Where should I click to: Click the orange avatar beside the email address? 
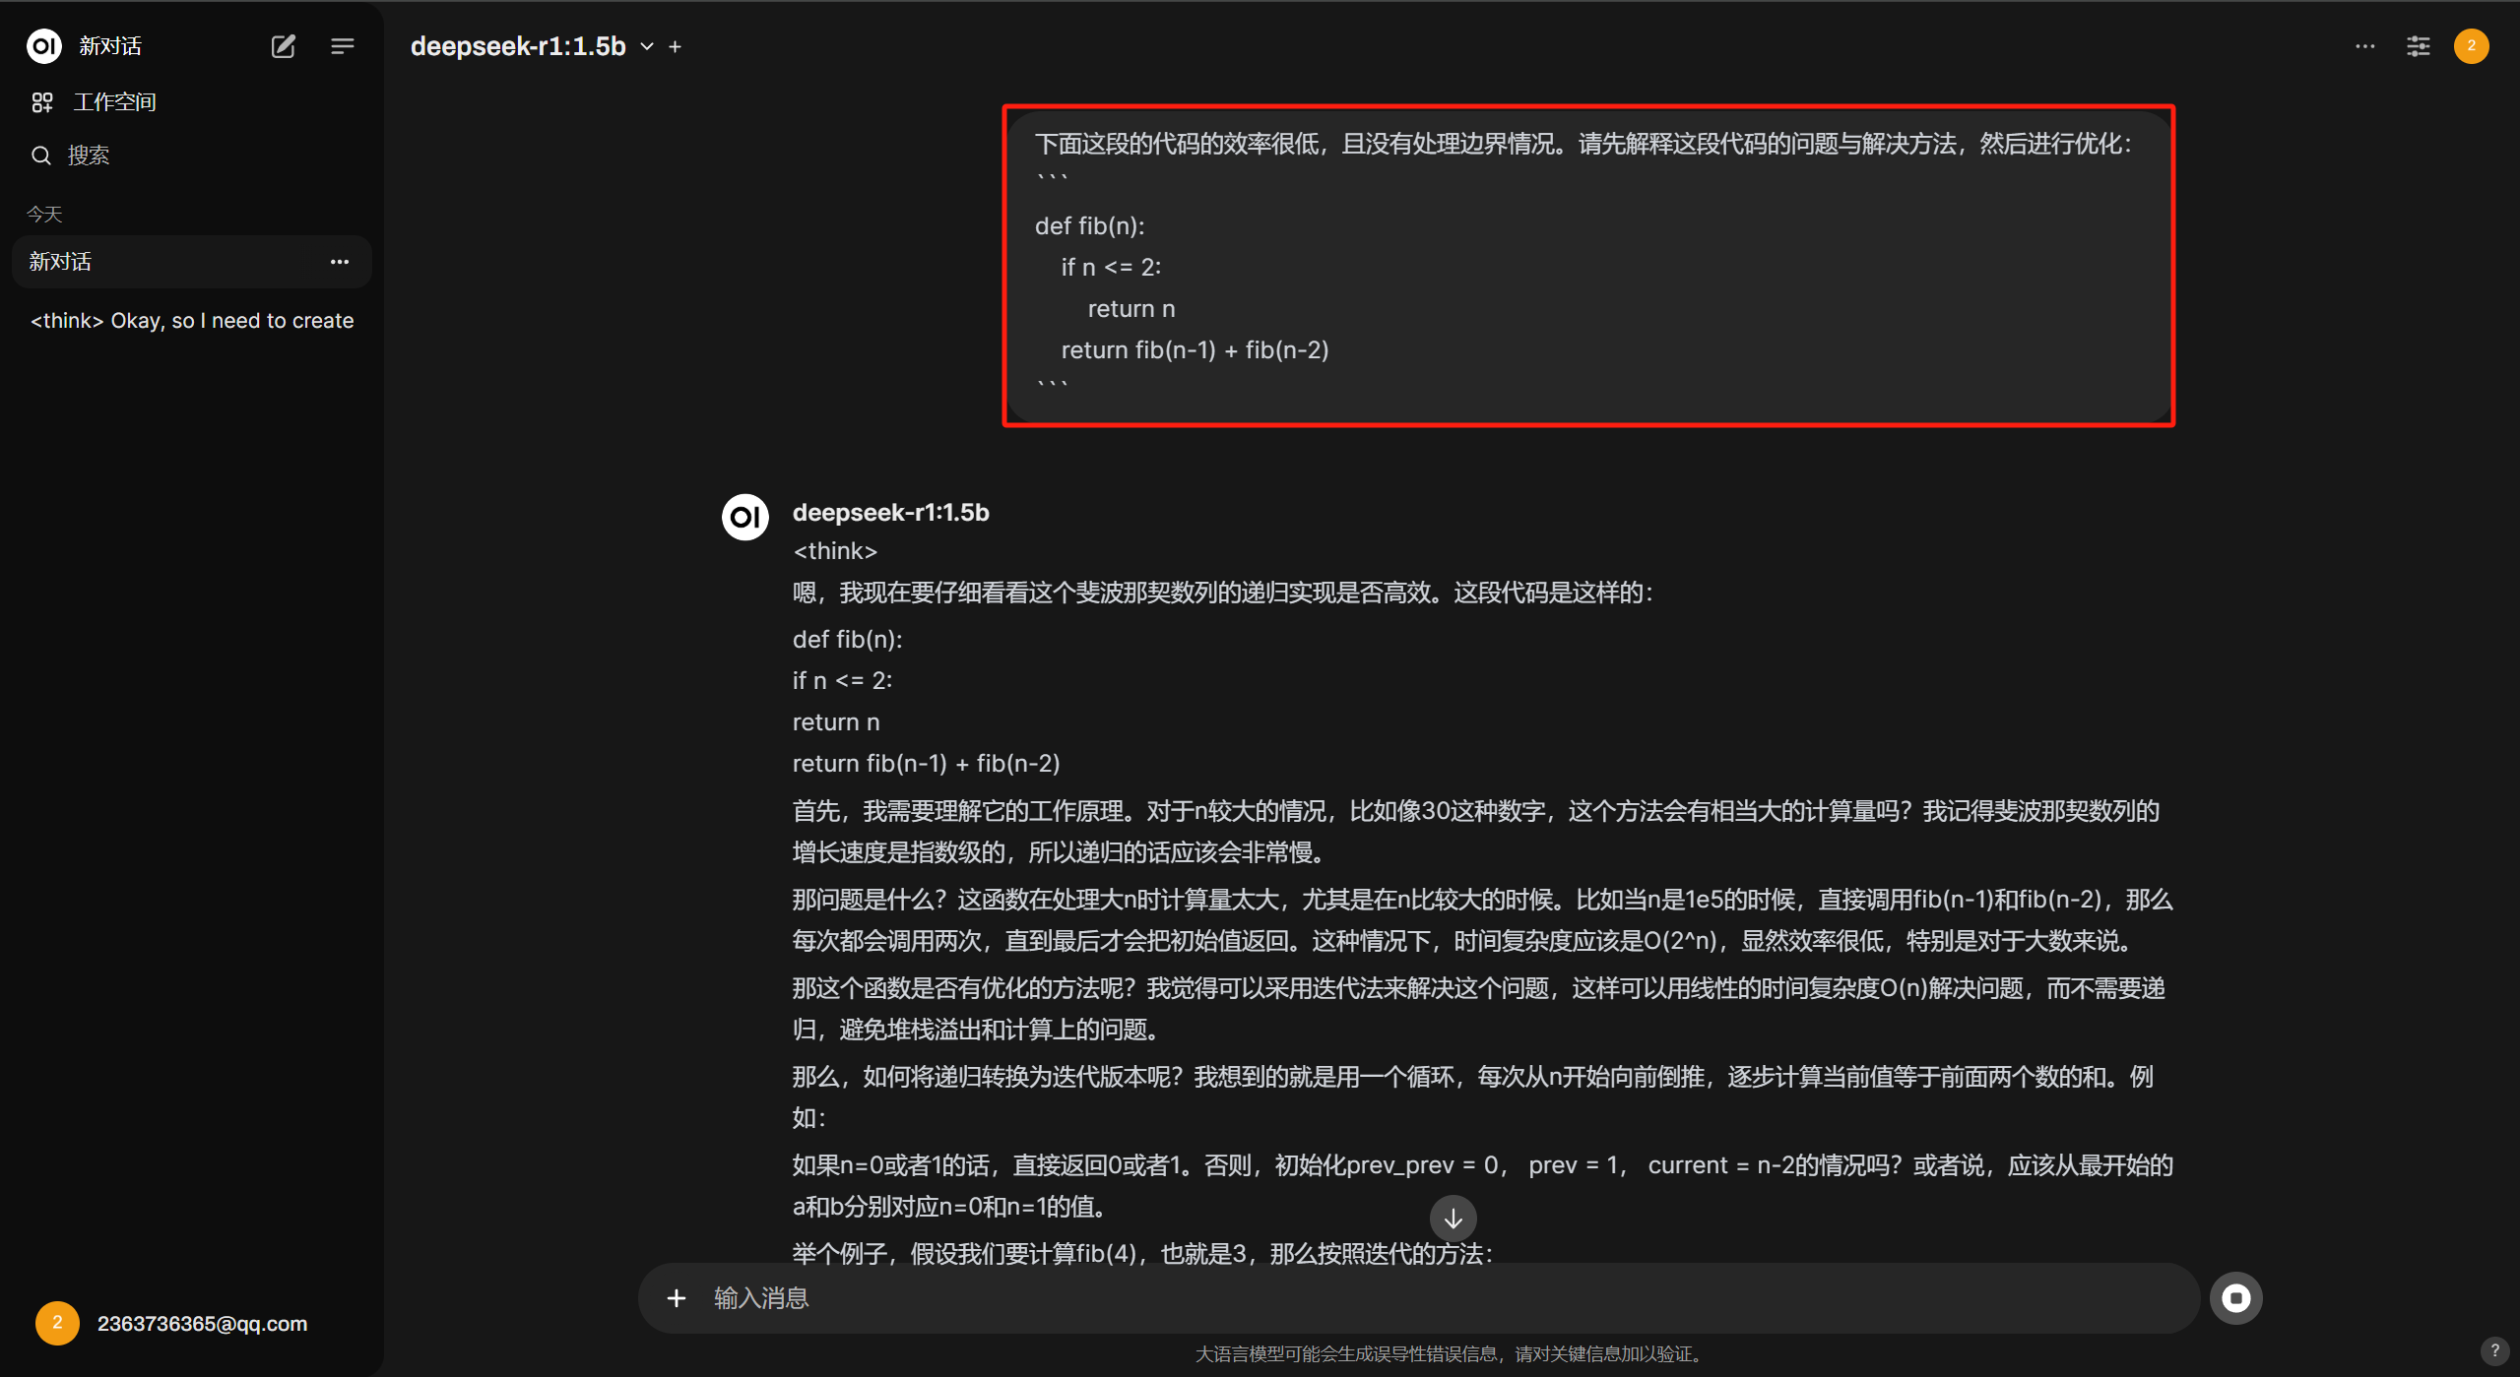[x=57, y=1324]
